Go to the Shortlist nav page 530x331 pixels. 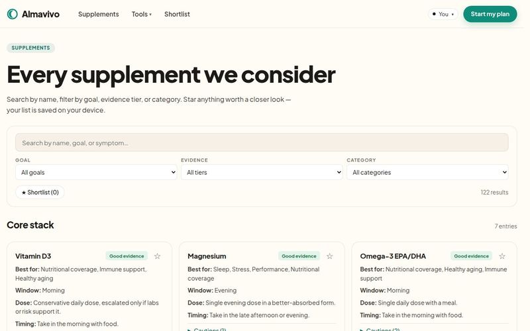177,14
